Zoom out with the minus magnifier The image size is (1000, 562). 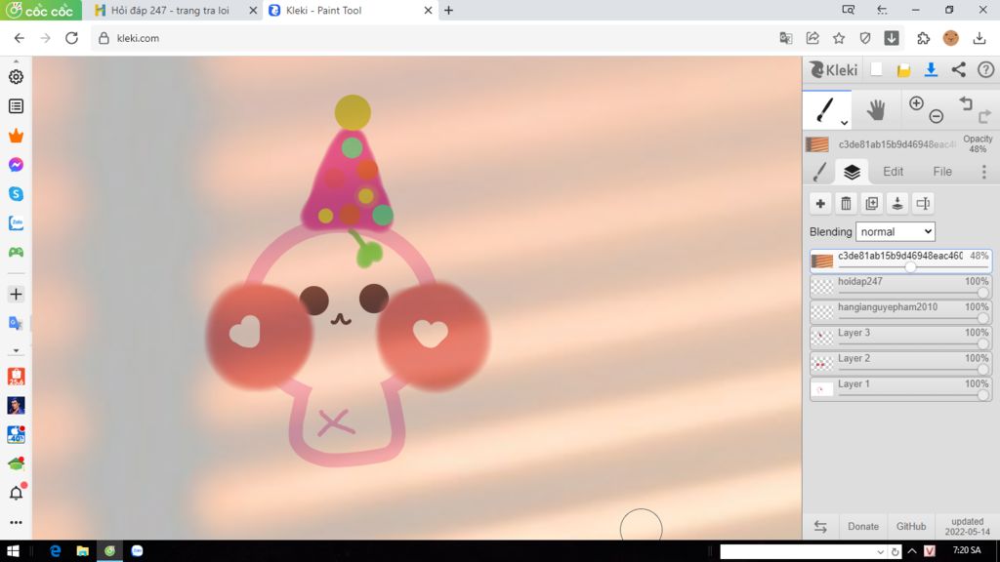coord(936,116)
